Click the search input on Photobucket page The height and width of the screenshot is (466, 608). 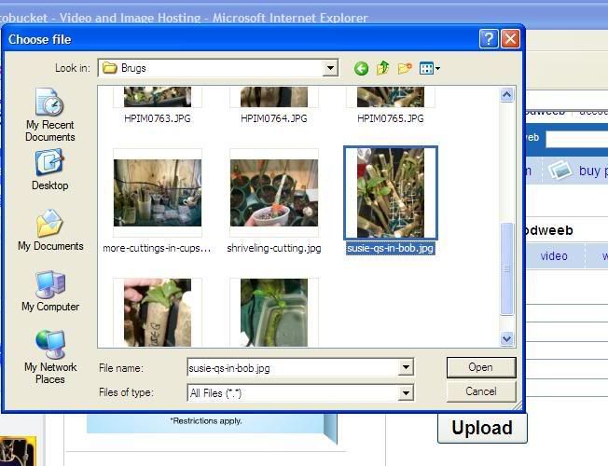[x=577, y=139]
